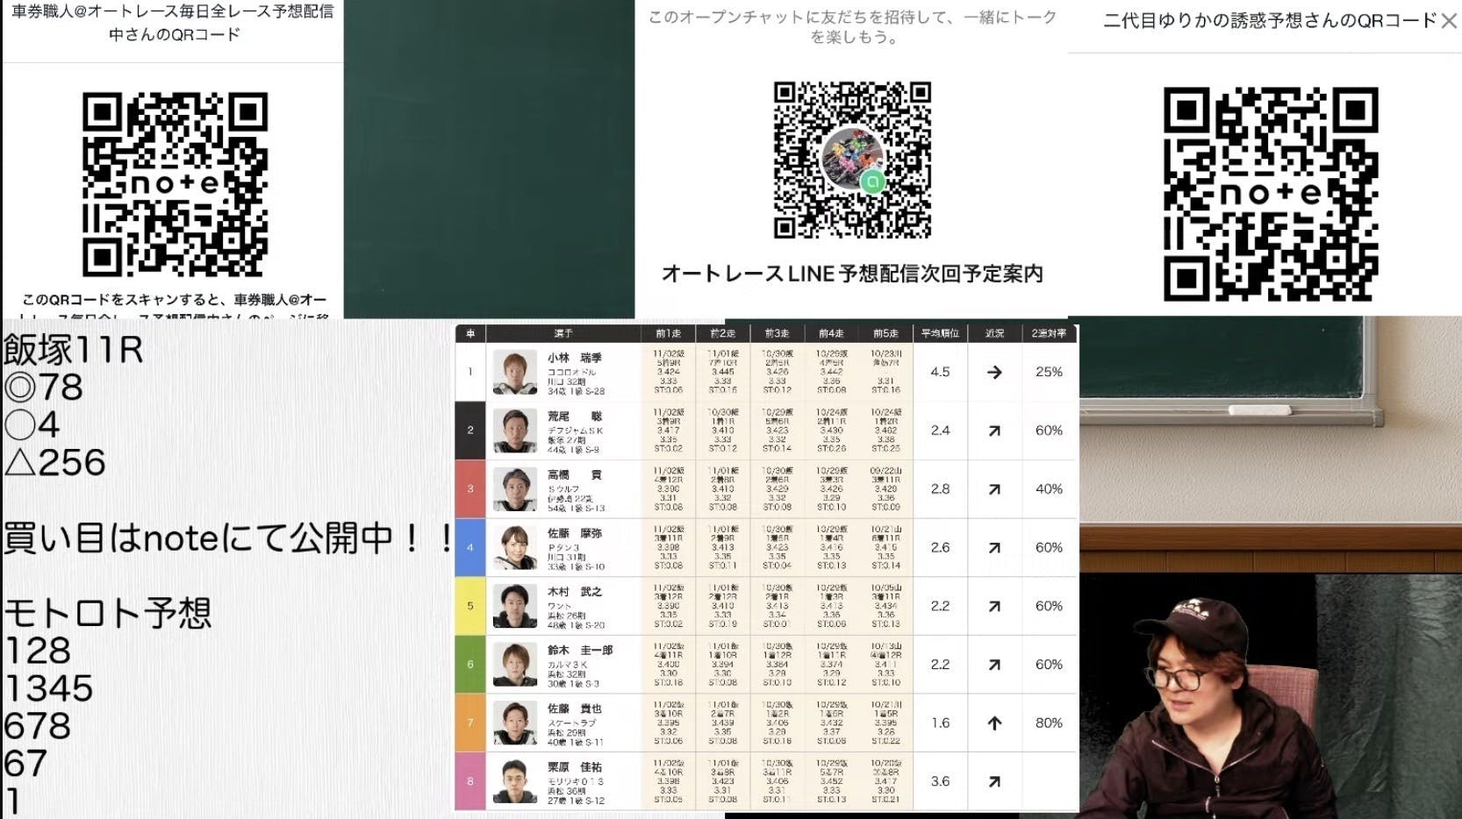Image resolution: width=1462 pixels, height=819 pixels.
Task: Click the 二代目ゆりかの誘惑予想 note QR code
Action: pyautogui.click(x=1270, y=194)
